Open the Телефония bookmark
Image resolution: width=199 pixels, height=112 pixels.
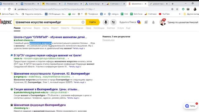91,14
